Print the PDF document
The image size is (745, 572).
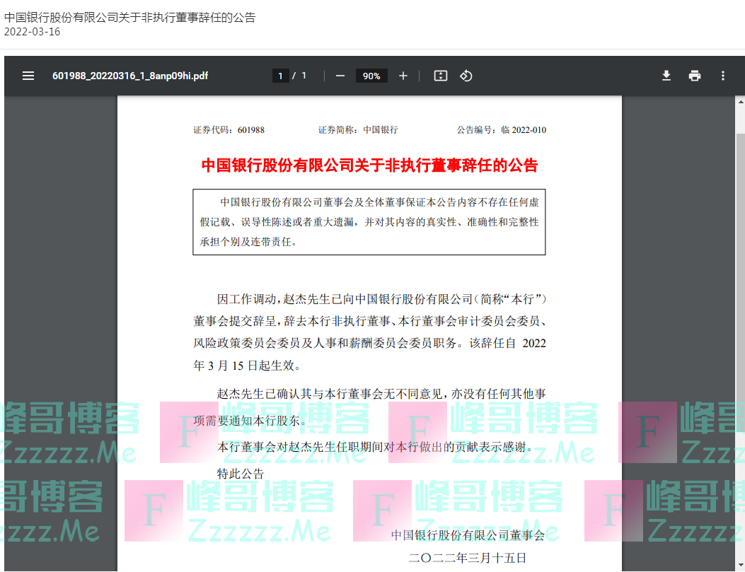[694, 75]
